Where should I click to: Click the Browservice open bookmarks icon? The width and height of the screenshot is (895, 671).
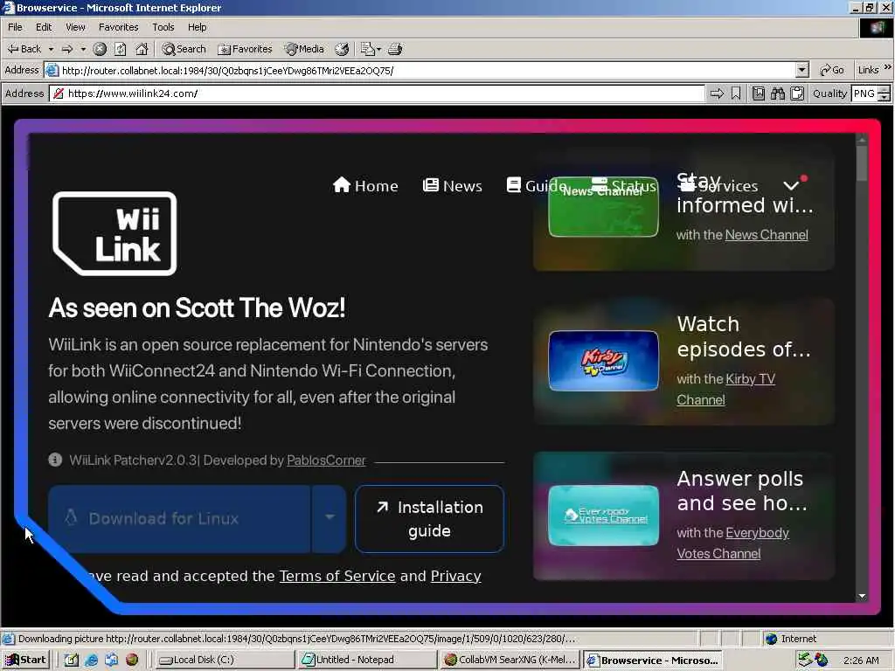pyautogui.click(x=759, y=93)
